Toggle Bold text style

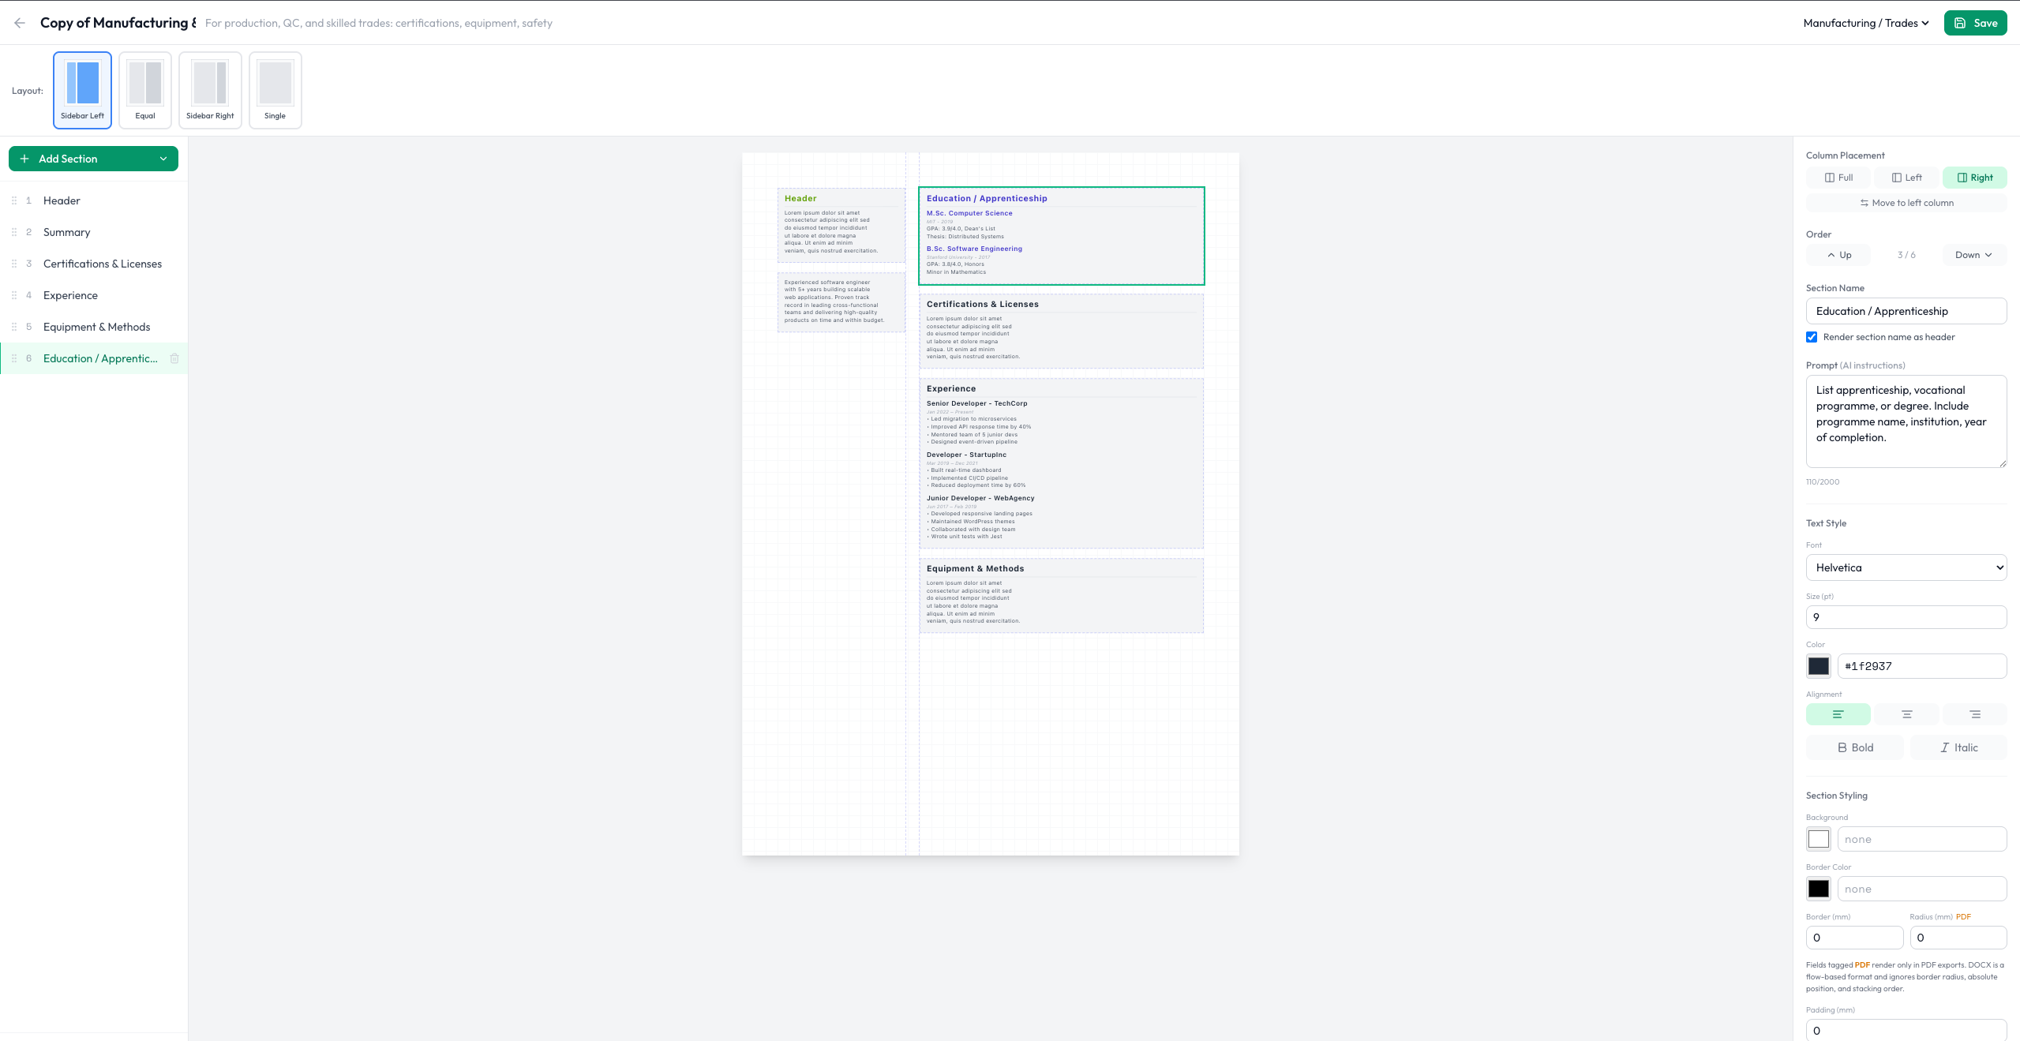point(1855,747)
